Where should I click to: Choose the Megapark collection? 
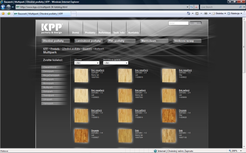54,79
